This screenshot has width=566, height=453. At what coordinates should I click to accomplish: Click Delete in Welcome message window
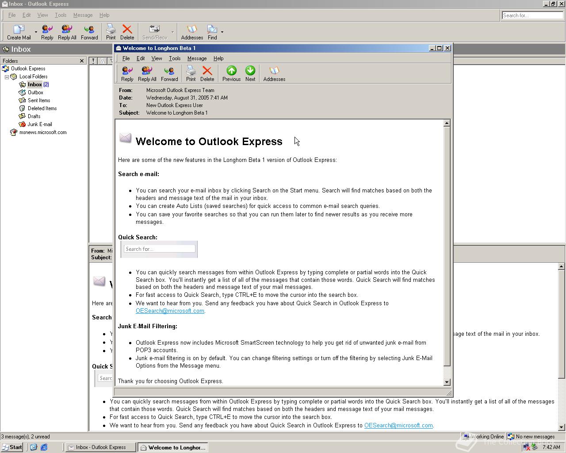[x=207, y=74]
